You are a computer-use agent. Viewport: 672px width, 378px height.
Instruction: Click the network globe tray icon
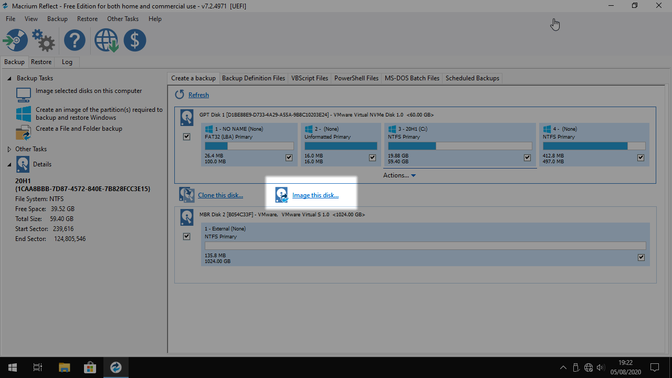tap(588, 367)
